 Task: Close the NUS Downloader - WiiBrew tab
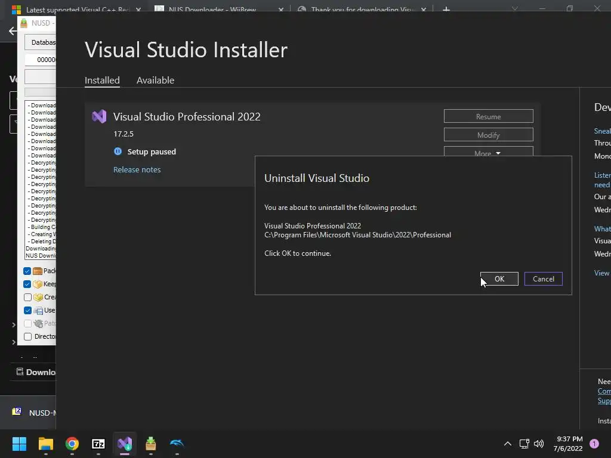281,10
